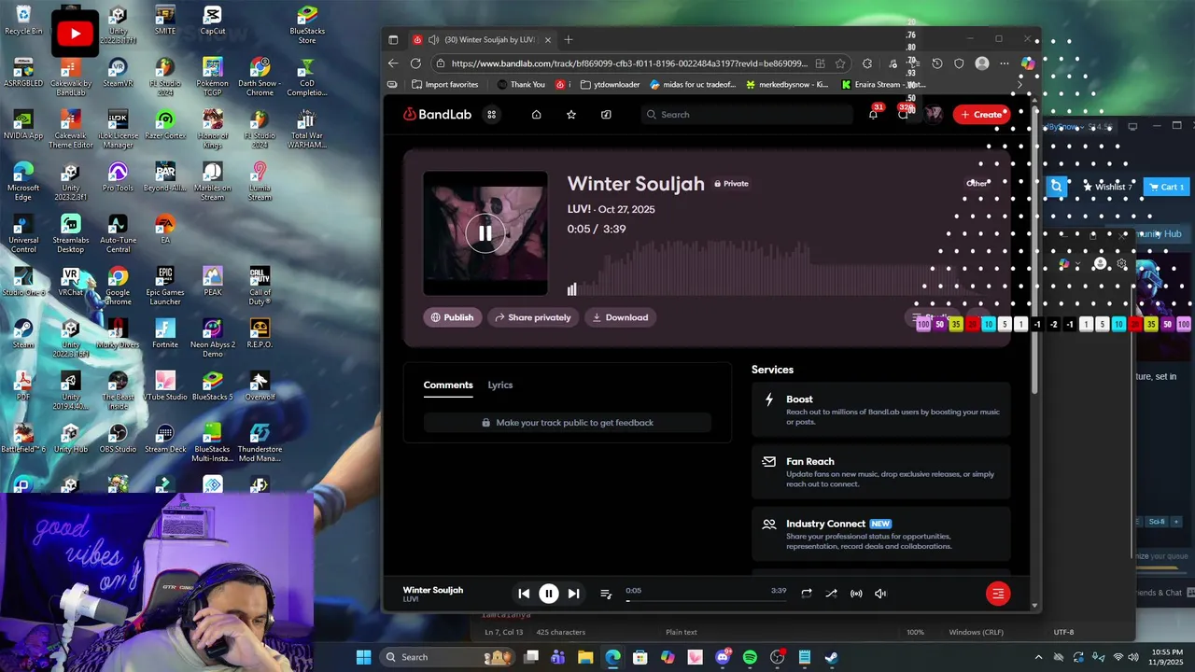Pause playback in bottom player bar
Image resolution: width=1195 pixels, height=672 pixels.
549,594
